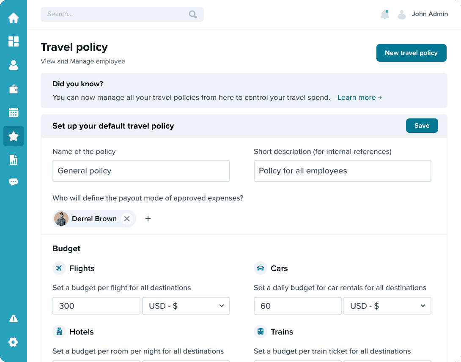Image resolution: width=461 pixels, height=362 pixels.
Task: Open the Chat messages icon
Action: tap(14, 182)
